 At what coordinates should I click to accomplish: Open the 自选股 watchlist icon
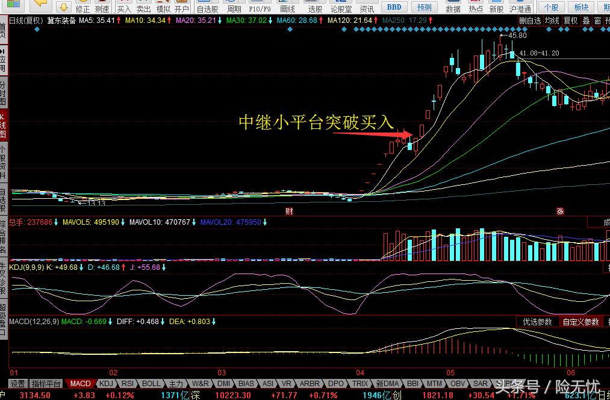(x=207, y=7)
